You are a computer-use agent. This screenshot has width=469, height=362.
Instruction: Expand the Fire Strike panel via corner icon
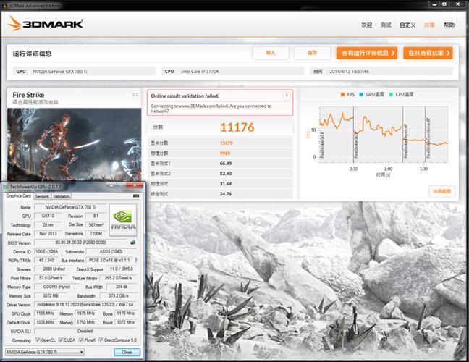(135, 95)
